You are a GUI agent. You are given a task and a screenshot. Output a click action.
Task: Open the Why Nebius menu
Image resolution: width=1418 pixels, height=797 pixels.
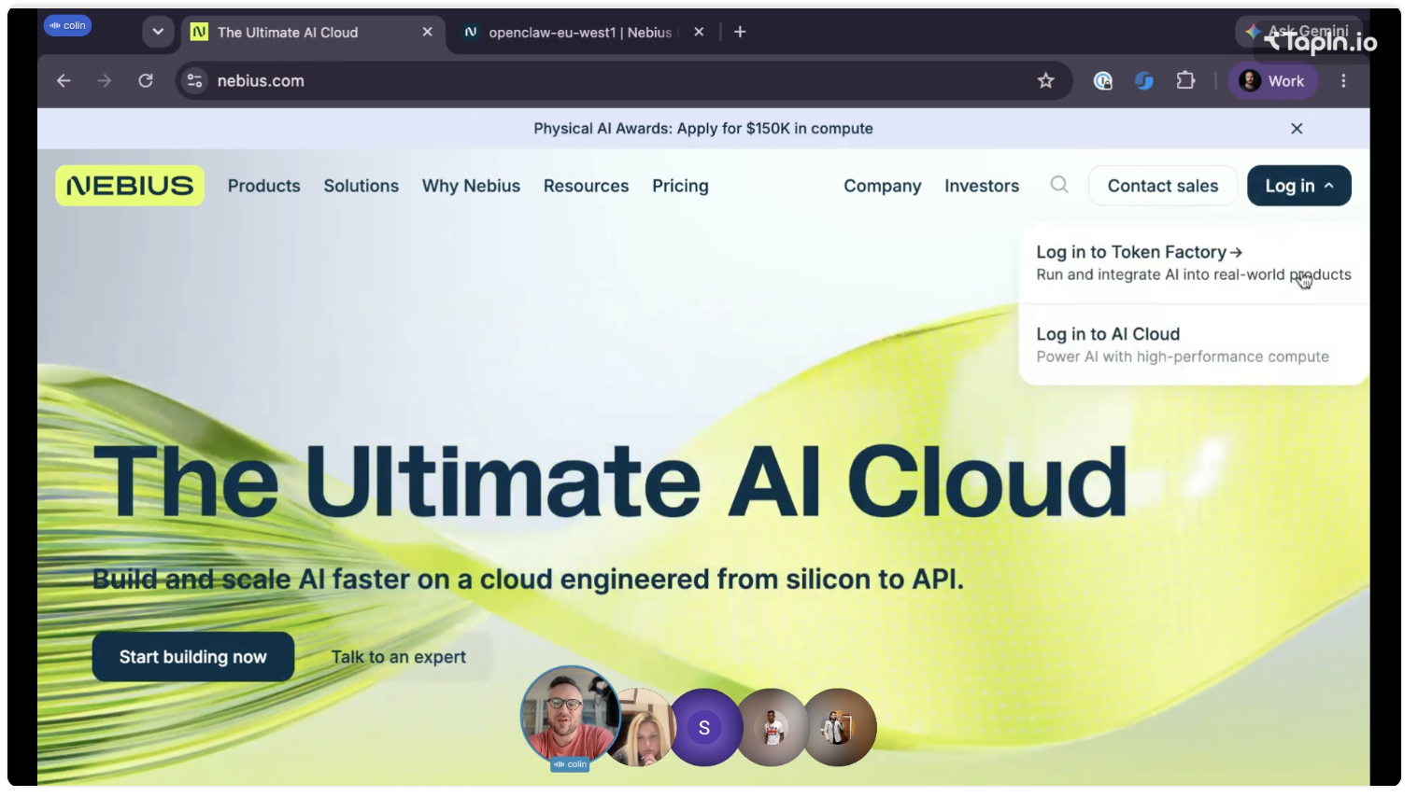click(x=471, y=186)
